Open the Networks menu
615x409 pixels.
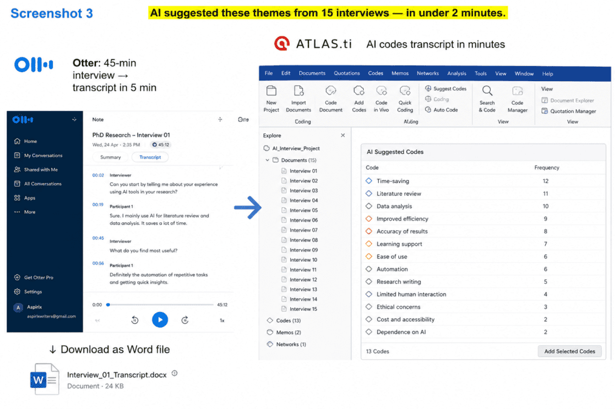pyautogui.click(x=427, y=73)
